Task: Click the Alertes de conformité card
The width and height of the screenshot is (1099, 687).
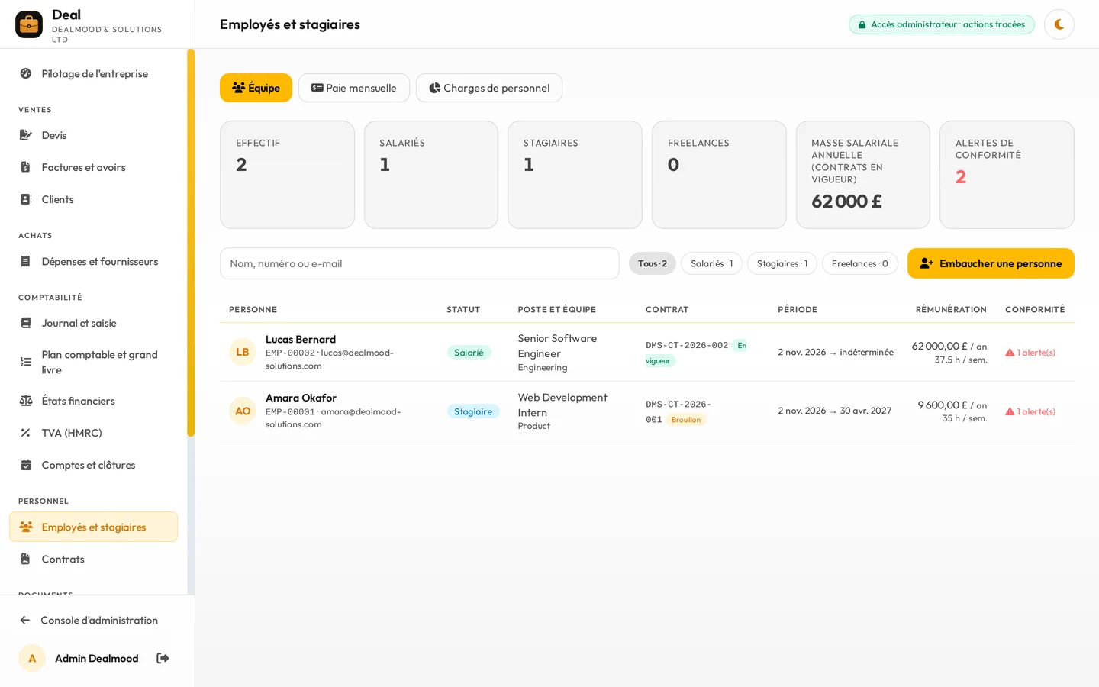Action: pos(1007,175)
